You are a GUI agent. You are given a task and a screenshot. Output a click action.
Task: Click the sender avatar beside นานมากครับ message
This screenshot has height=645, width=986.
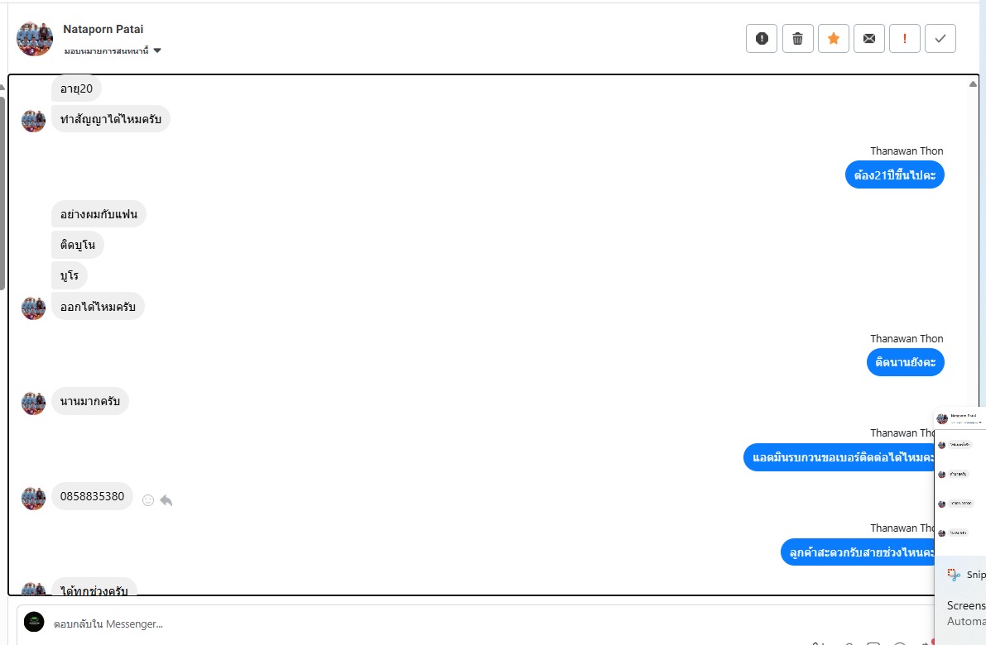[x=33, y=403]
